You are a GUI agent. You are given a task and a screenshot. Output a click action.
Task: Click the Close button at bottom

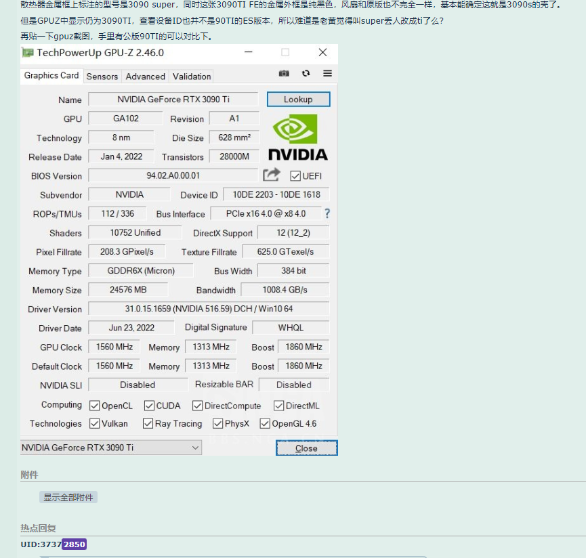point(306,448)
